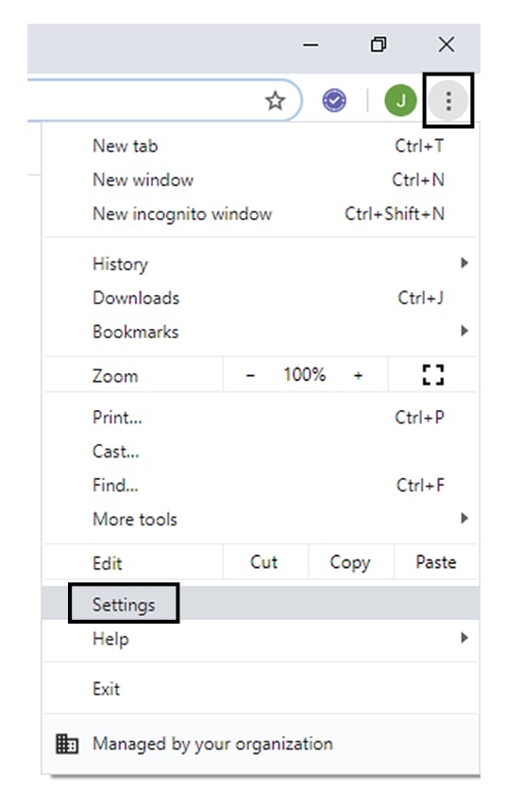Viewport: 506px width, 806px height.
Task: Increase zoom with the plus button
Action: coord(358,375)
